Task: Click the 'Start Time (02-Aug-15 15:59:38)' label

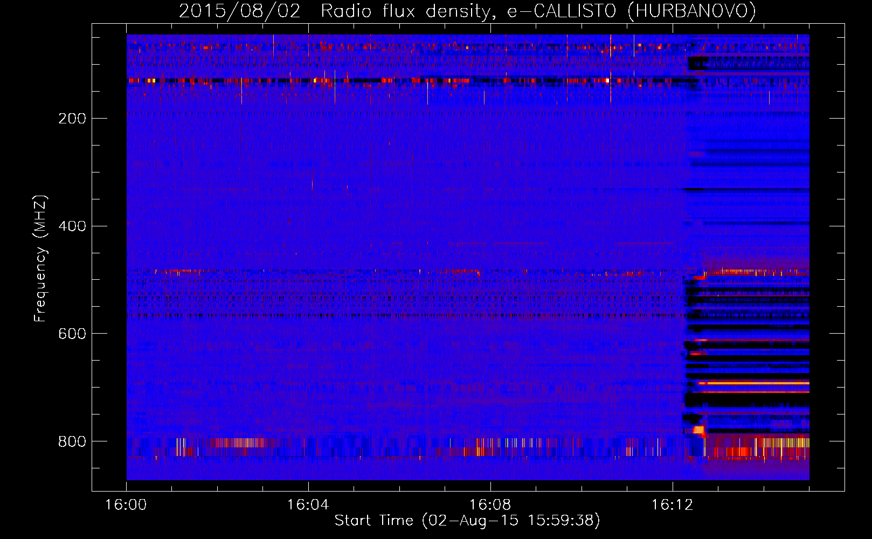Action: (467, 521)
